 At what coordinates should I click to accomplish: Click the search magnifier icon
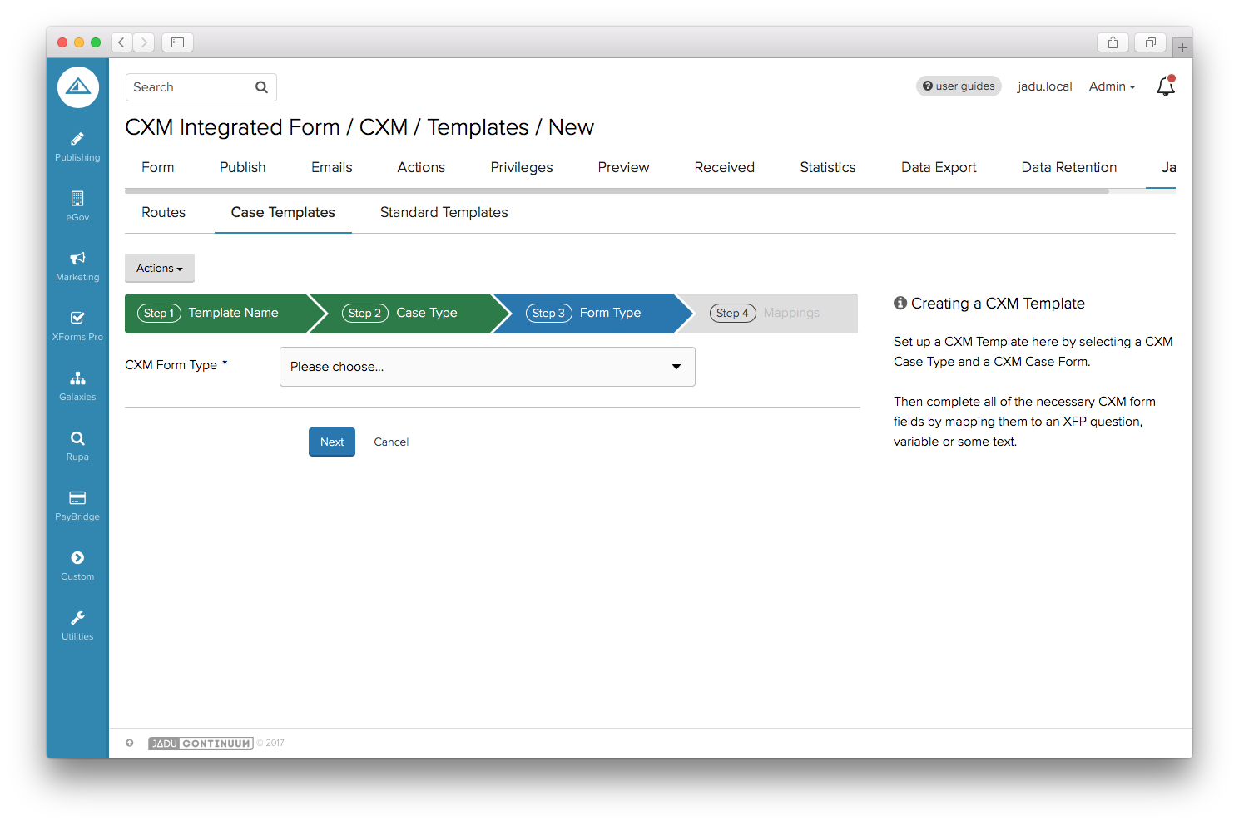point(261,87)
